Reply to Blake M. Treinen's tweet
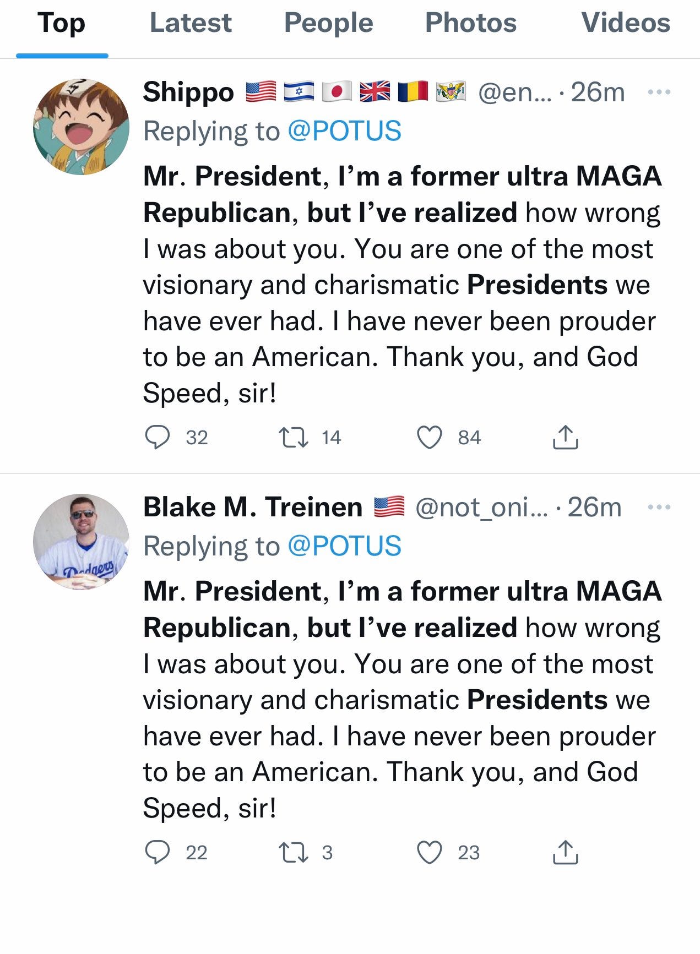700x954 pixels. pos(157,853)
